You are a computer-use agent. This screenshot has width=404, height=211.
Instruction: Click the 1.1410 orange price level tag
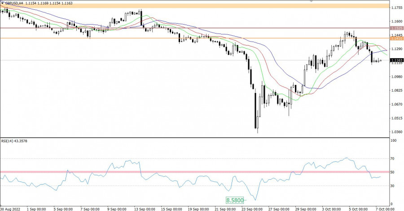click(x=396, y=38)
